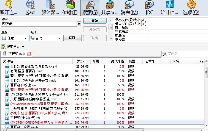Click 视频 type cell in the 251.45 MB row
Image resolution: width=208 pixels, height=131 pixels.
pyautogui.click(x=131, y=99)
